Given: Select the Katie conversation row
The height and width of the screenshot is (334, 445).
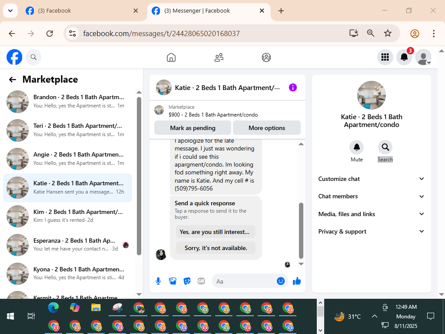Looking at the screenshot, I should tap(67, 187).
